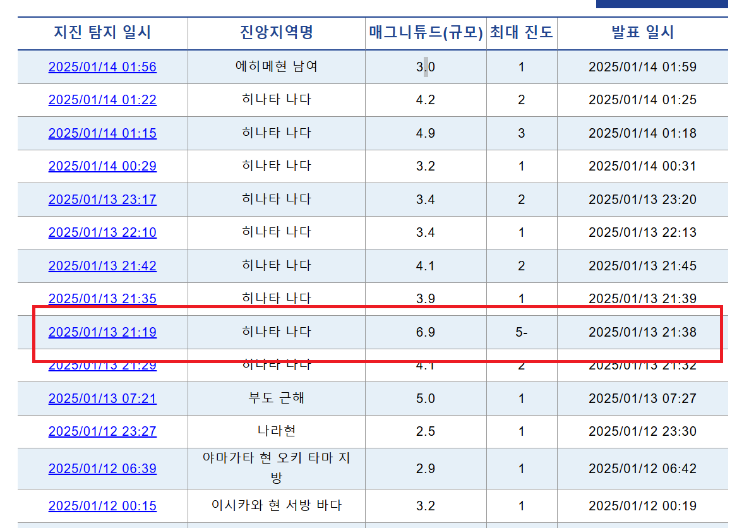This screenshot has width=749, height=528.
Task: Follow the 2025/01/14 01:15 detection link
Action: point(102,133)
